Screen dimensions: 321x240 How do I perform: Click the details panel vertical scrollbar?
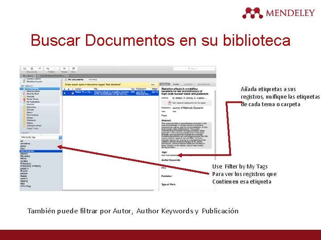[215, 124]
